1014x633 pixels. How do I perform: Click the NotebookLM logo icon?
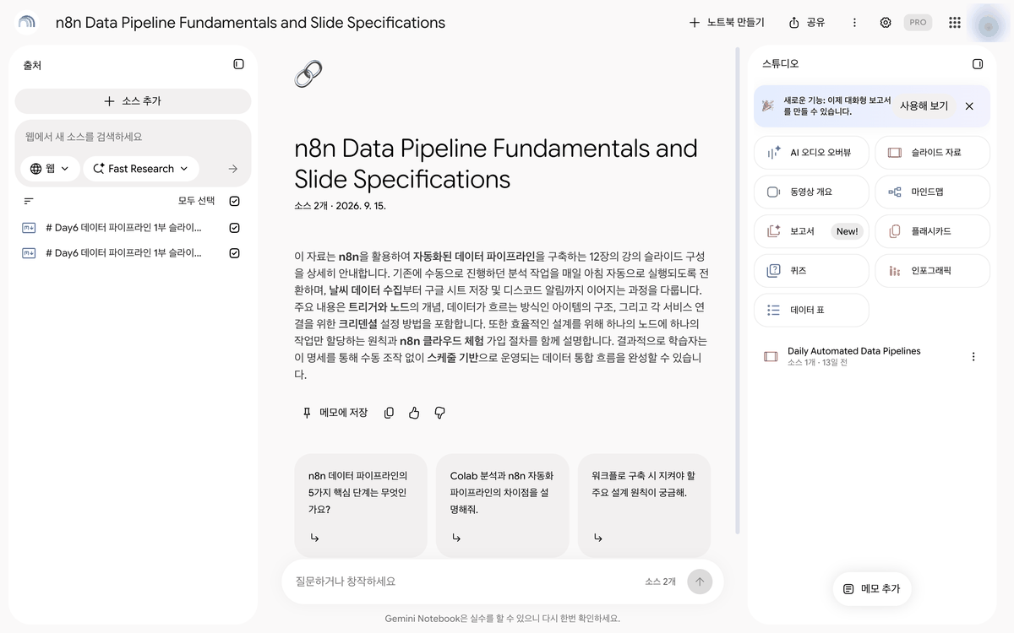[x=27, y=23]
